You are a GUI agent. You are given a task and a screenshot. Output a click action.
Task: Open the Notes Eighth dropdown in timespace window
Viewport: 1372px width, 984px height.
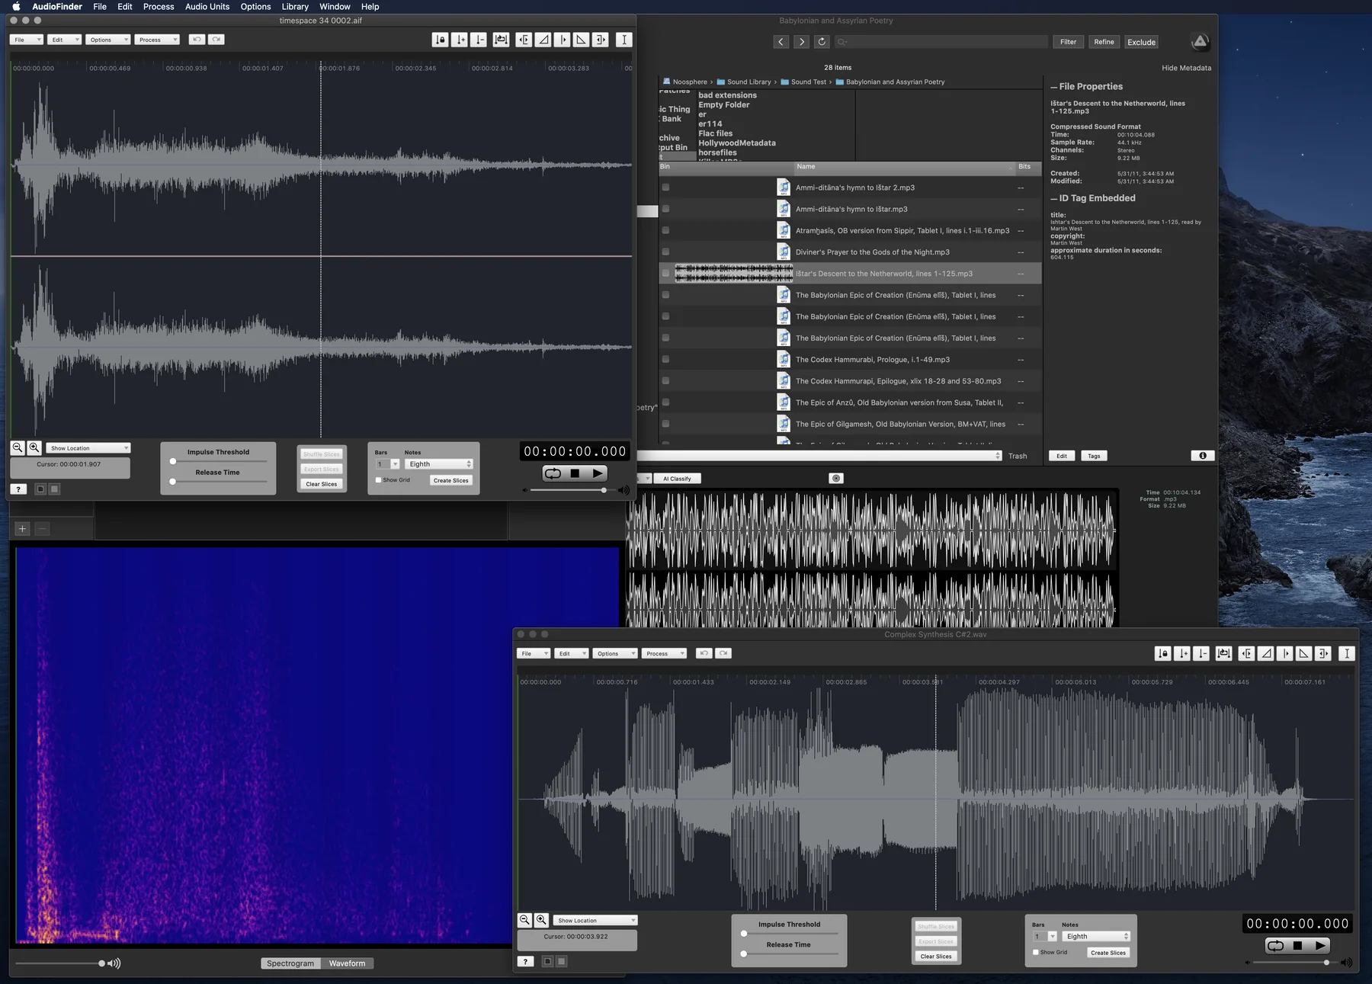coord(440,464)
